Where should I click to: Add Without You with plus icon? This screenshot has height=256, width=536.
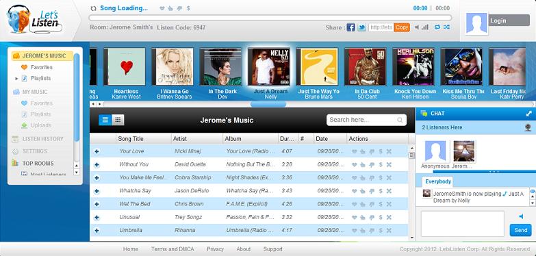(97, 165)
